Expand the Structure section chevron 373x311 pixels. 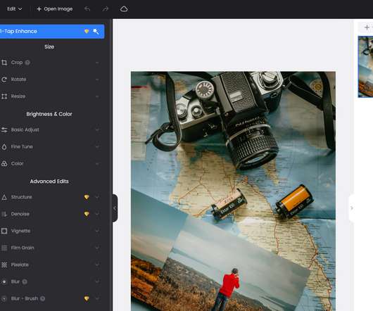97,197
